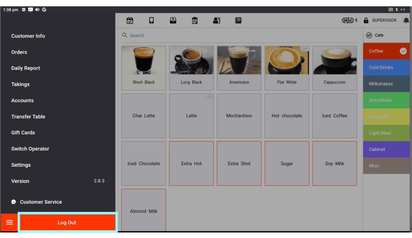Click the hamburger menu icon

pos(9,222)
